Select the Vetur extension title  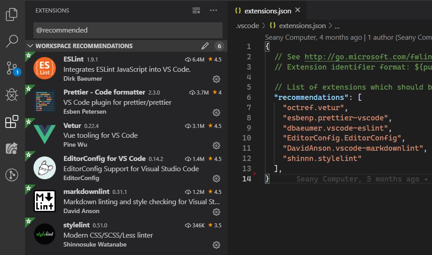72,126
